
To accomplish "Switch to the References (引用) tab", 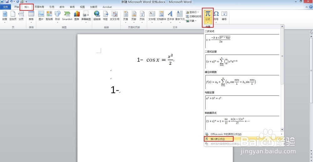I will tap(52, 7).
